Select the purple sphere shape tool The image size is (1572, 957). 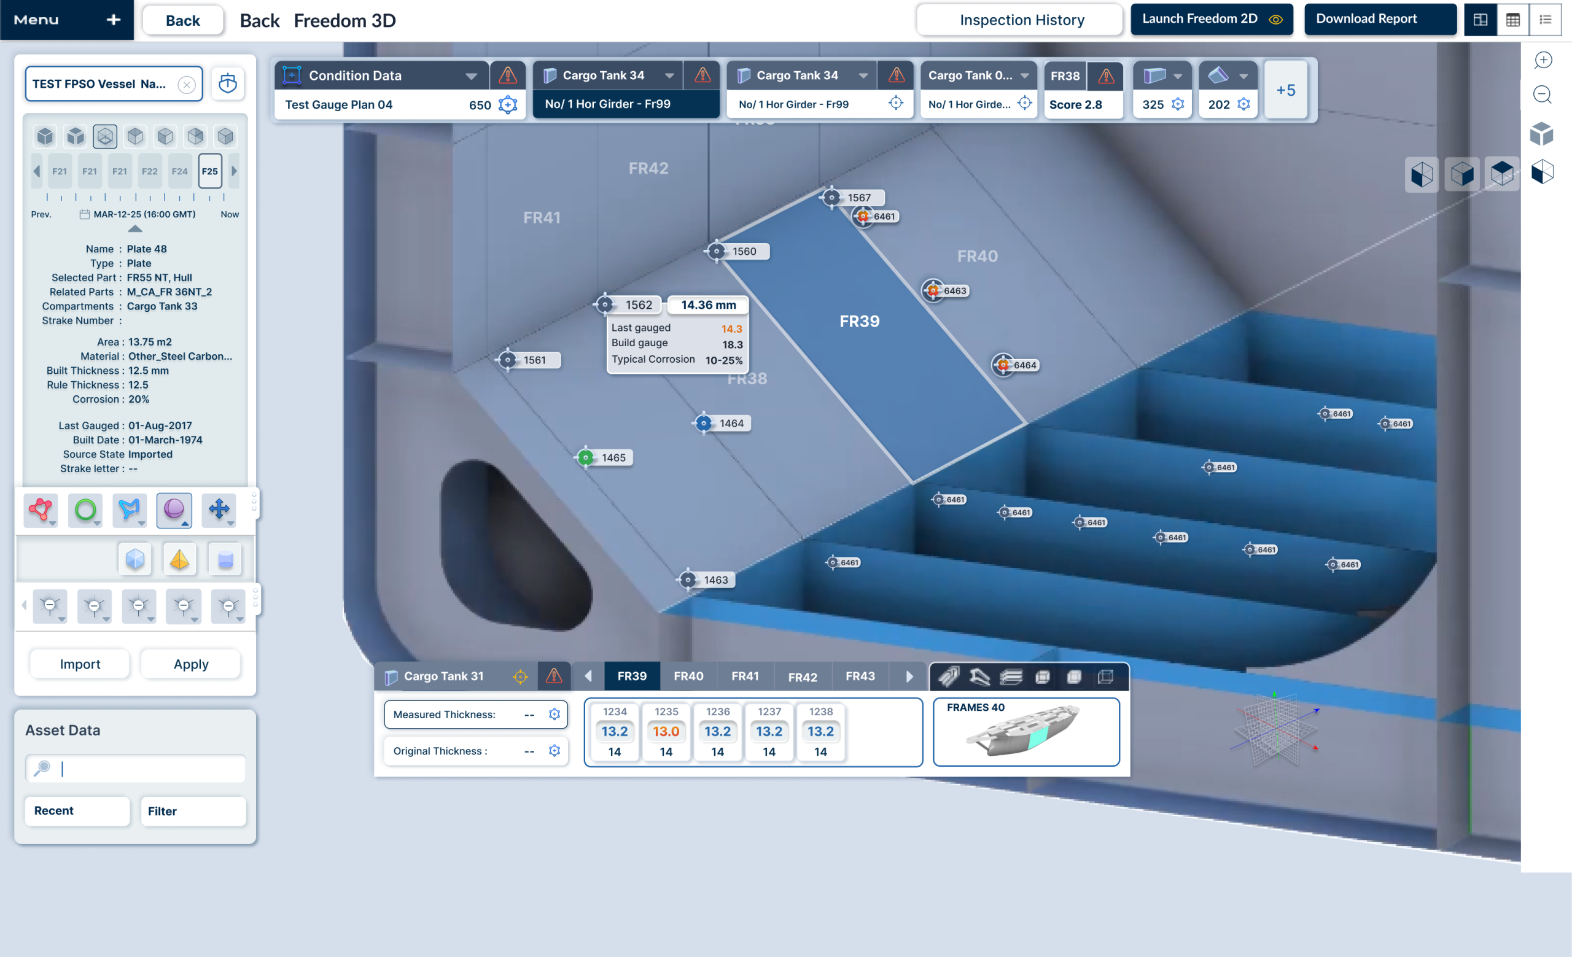point(174,509)
